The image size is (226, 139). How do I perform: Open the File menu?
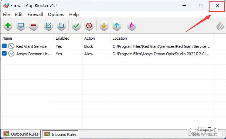click(6, 14)
